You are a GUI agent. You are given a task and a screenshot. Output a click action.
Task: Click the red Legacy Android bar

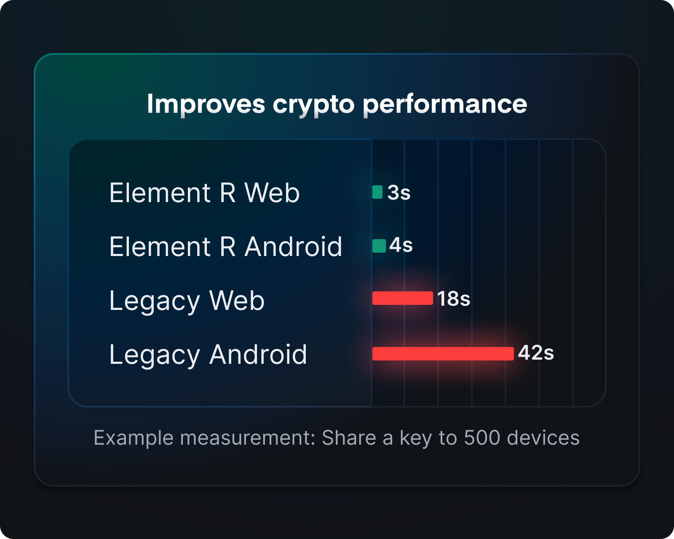(x=443, y=354)
